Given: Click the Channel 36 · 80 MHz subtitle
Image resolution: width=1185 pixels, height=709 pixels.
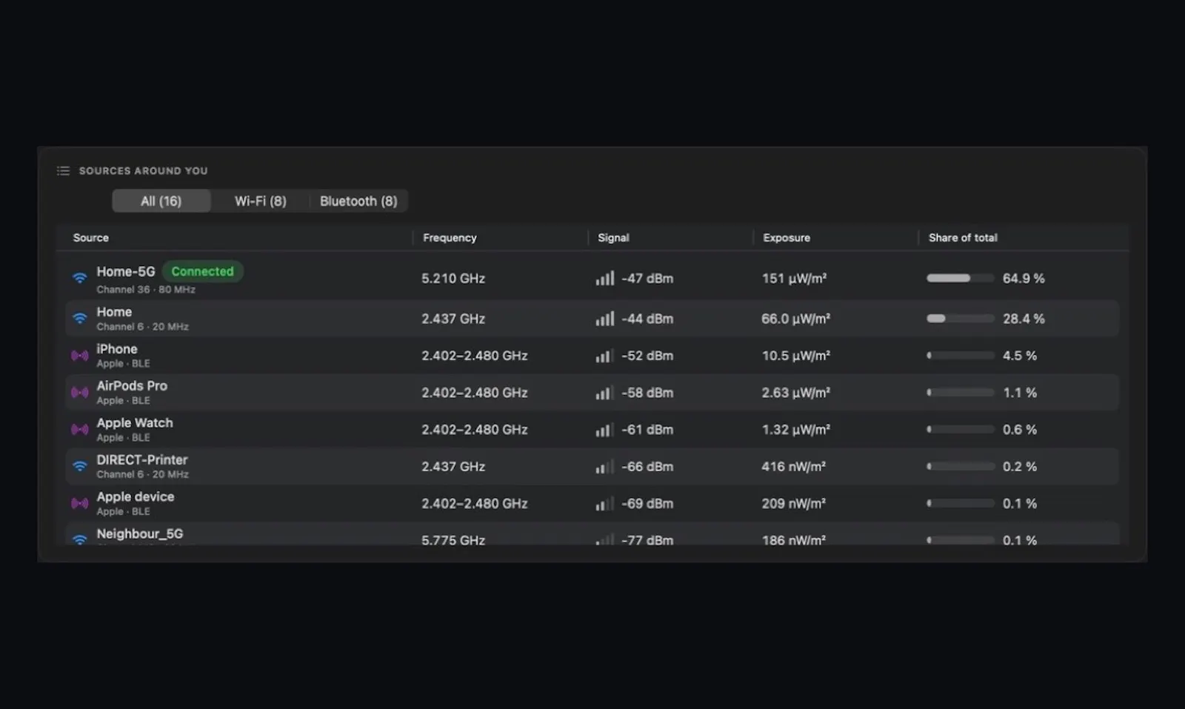Looking at the screenshot, I should (x=146, y=290).
